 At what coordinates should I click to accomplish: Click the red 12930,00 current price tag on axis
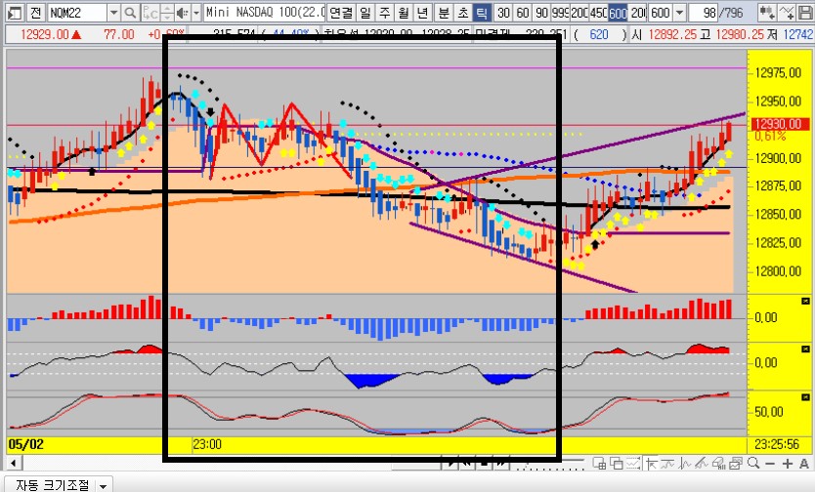pos(780,124)
